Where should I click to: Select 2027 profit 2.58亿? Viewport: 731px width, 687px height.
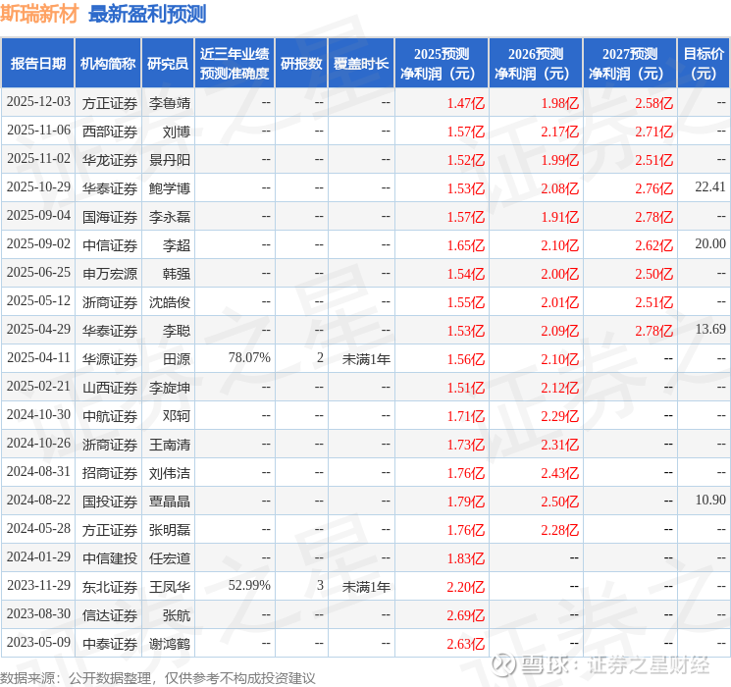[654, 103]
